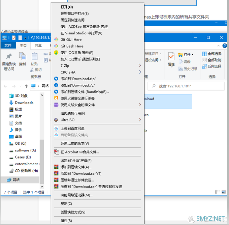This screenshot has height=225, width=229.
Task: Click 编辑 button in ribbon
Action: 185,62
